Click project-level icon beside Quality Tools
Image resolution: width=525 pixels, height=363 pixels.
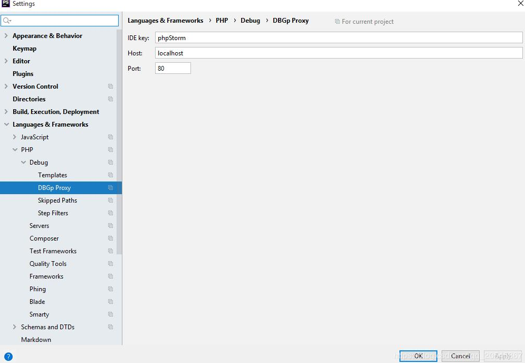pos(110,264)
